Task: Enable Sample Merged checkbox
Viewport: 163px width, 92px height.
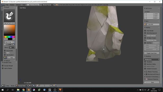Action: [x=3, y=66]
